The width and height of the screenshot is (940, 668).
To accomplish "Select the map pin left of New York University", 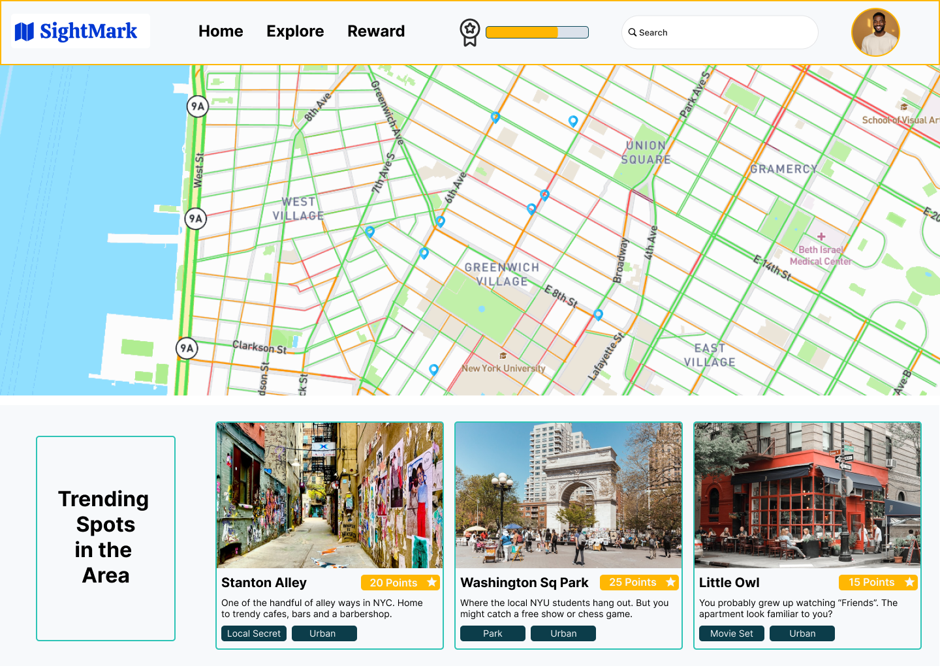I will pyautogui.click(x=433, y=370).
